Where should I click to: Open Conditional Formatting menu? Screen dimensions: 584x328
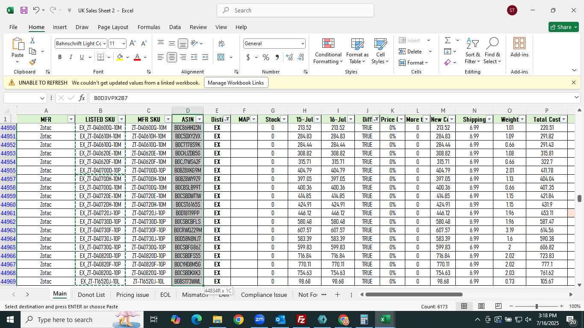(x=328, y=51)
